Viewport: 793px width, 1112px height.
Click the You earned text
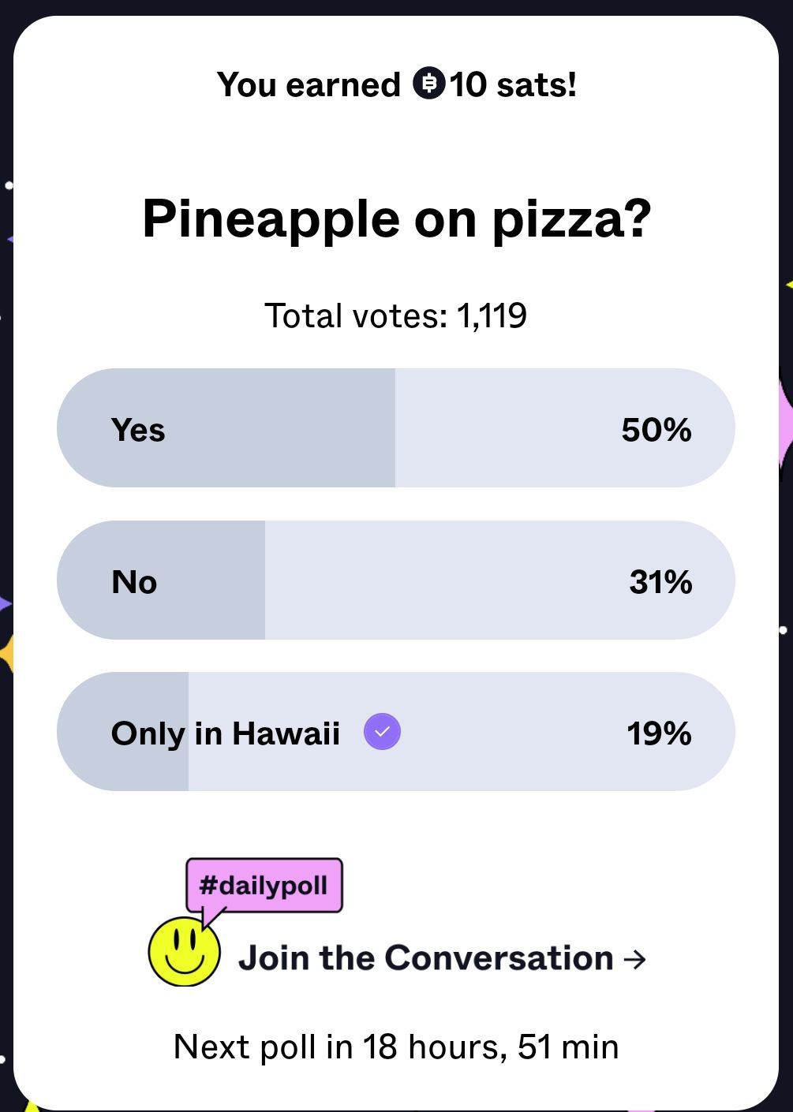pos(309,84)
